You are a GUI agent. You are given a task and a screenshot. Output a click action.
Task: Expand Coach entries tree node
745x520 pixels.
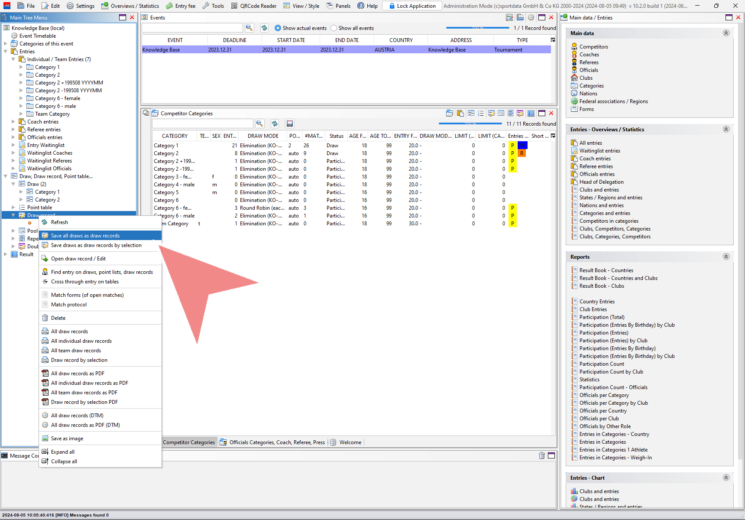13,122
